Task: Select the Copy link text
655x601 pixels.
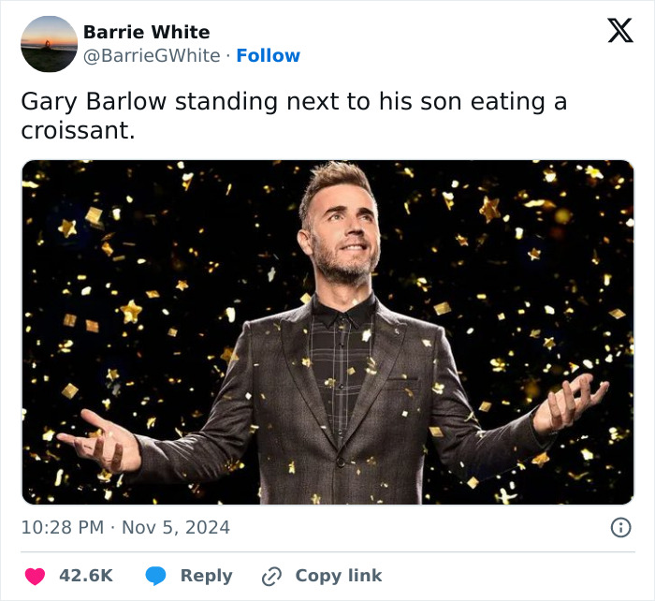Action: click(339, 576)
